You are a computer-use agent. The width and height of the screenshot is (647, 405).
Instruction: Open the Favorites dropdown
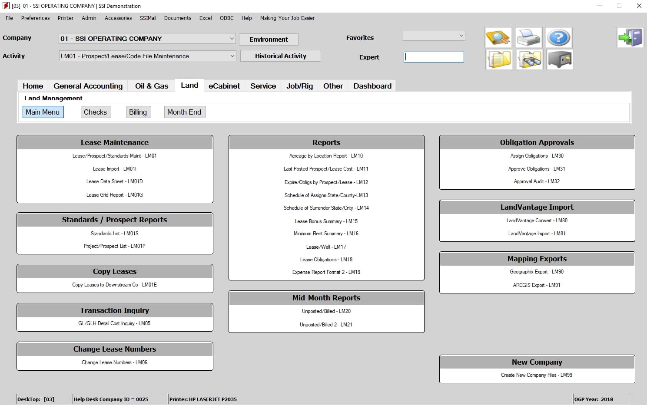tap(434, 36)
